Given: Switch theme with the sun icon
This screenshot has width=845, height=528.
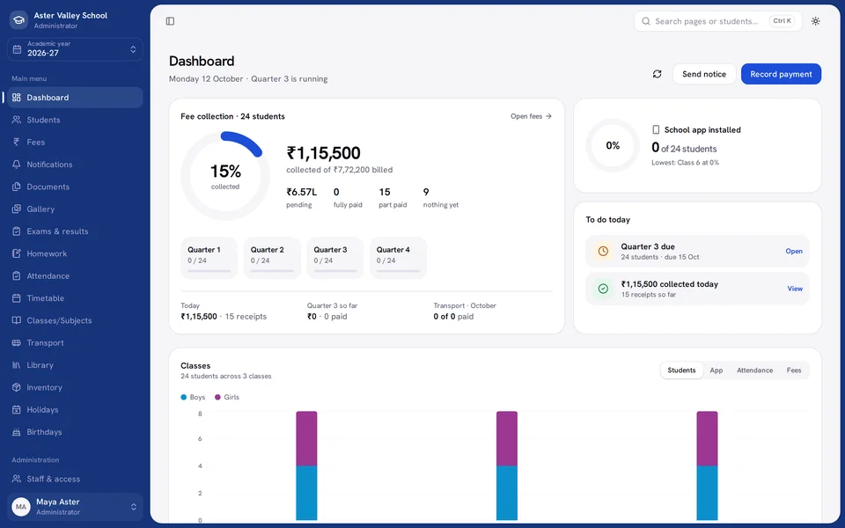Looking at the screenshot, I should pyautogui.click(x=815, y=21).
